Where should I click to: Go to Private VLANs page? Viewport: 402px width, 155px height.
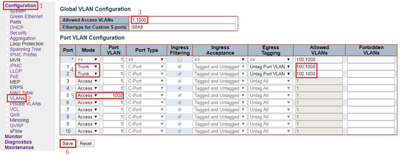[25, 104]
